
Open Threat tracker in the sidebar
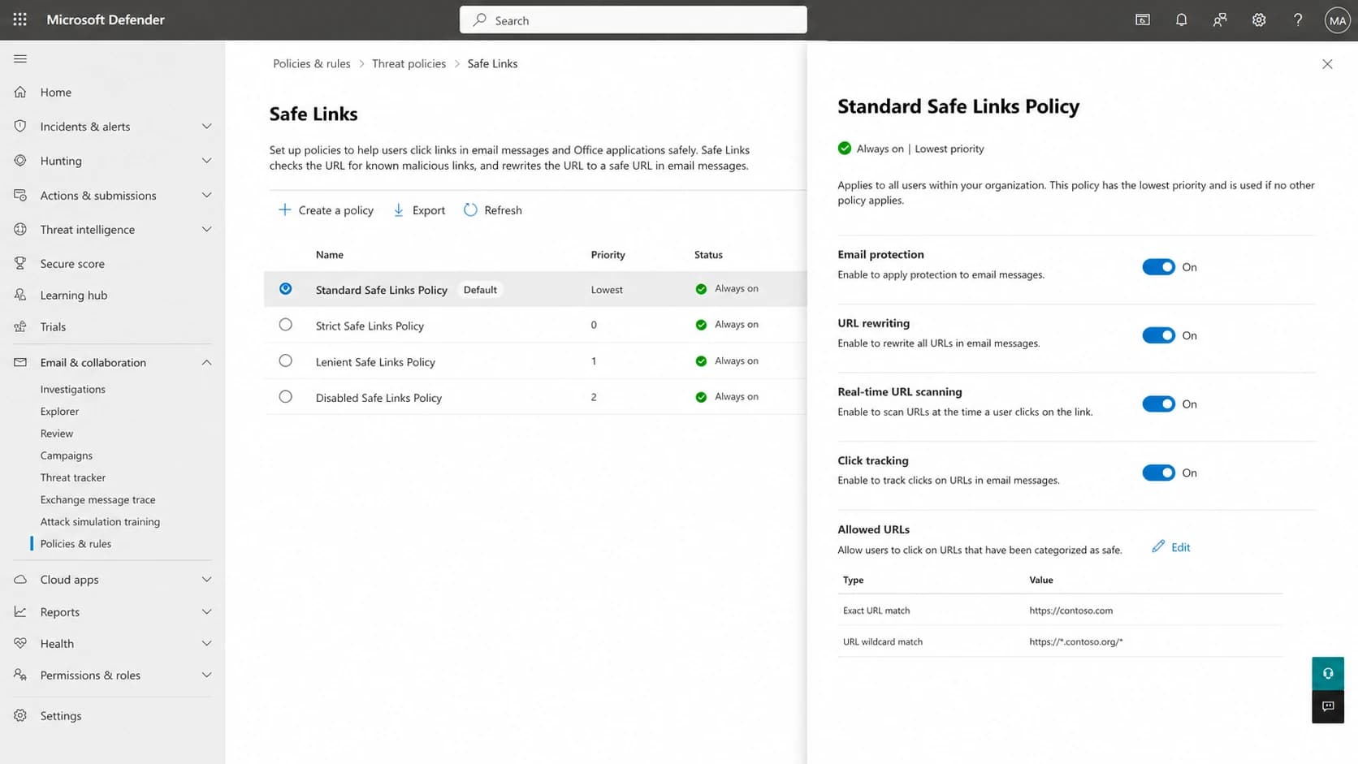click(73, 477)
